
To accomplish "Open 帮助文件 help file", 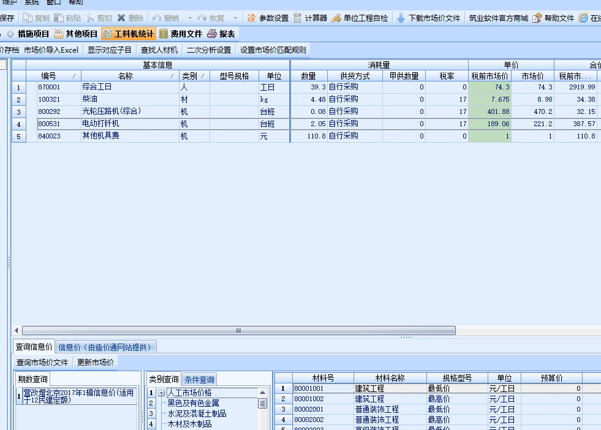I will pyautogui.click(x=553, y=18).
